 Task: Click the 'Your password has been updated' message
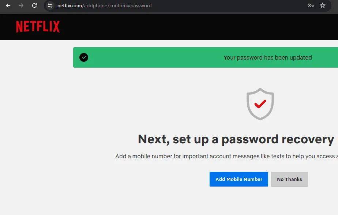click(268, 57)
